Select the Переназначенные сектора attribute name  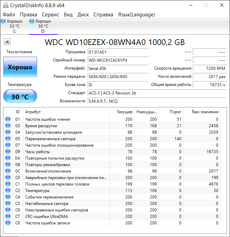(50, 139)
